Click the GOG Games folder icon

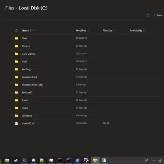pyautogui.click(x=17, y=54)
